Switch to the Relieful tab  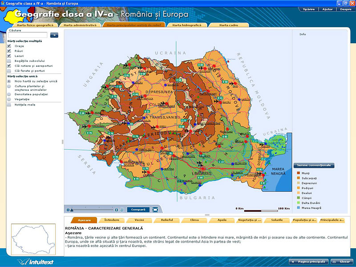tap(167, 220)
